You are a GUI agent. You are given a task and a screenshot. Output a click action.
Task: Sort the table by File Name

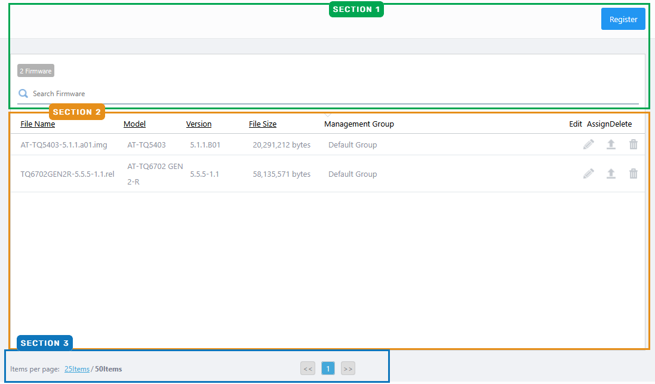38,124
